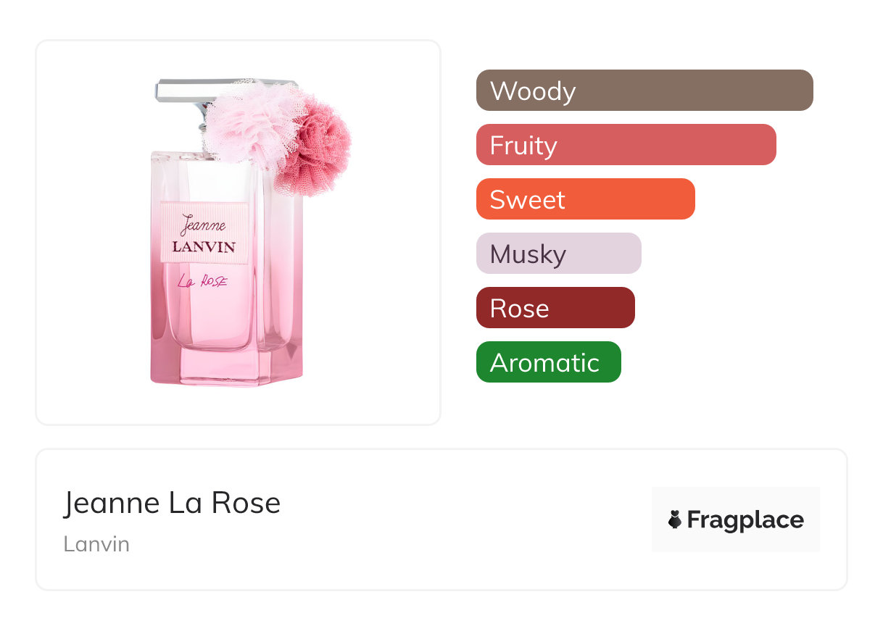
Task: Pick the dark red Rose accord bar
Action: coord(555,308)
